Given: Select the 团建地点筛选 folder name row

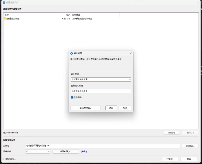Looking at the screenshot, I should (x=13, y=18).
